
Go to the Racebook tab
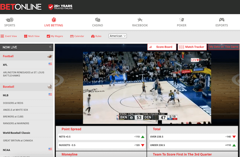[x=140, y=22]
